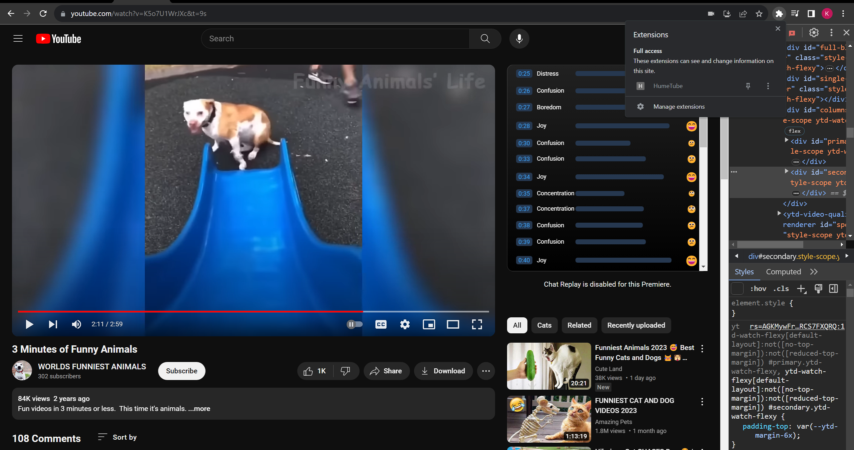Toggle the autoplay switch in player
The height and width of the screenshot is (450, 854).
[354, 324]
